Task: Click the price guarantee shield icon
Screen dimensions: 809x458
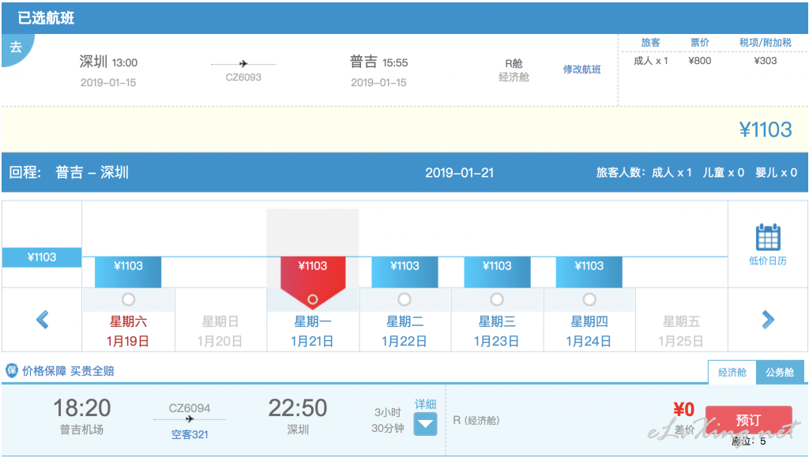Action: [x=12, y=370]
